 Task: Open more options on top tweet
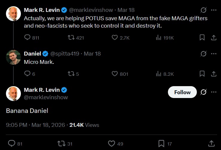(x=214, y=10)
